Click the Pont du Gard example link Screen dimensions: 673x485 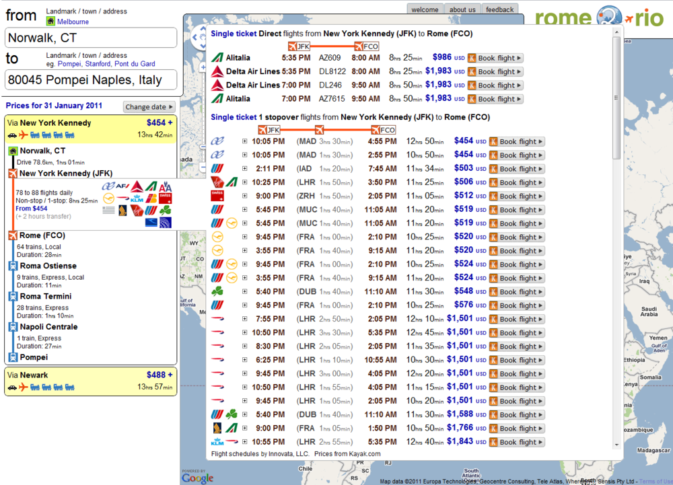(135, 63)
